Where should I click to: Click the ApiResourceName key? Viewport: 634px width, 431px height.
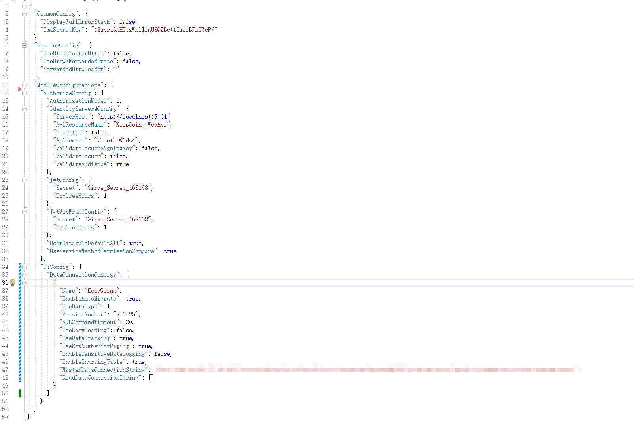(x=80, y=125)
